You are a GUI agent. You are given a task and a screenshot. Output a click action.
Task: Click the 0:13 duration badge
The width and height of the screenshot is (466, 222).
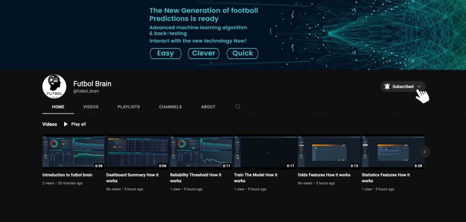pyautogui.click(x=355, y=166)
